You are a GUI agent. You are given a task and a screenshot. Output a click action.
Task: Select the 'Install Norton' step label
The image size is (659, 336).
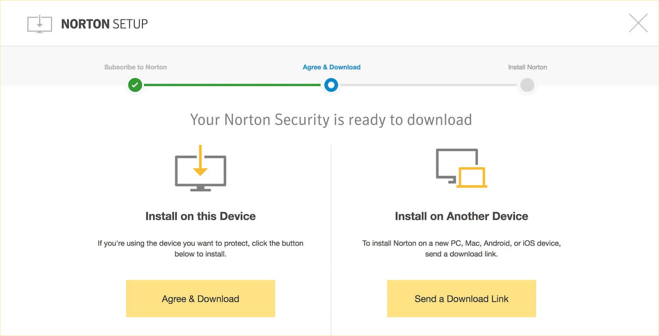tap(528, 67)
